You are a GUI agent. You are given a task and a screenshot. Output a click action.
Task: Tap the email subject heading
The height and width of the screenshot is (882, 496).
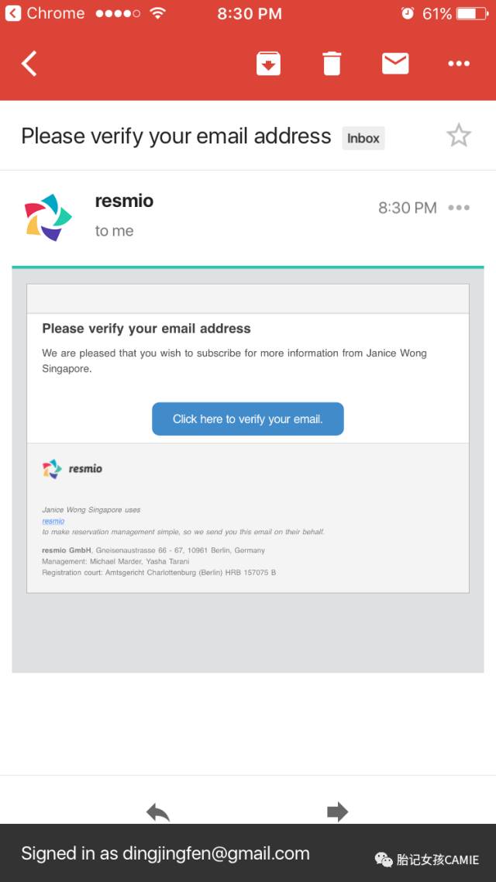[176, 136]
